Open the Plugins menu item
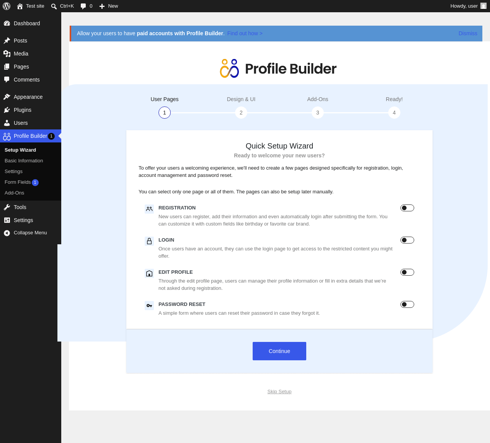Viewport: 490px width, 443px height. (31, 110)
